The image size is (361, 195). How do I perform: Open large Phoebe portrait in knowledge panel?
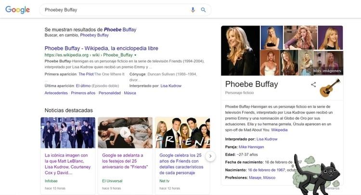click(x=240, y=50)
